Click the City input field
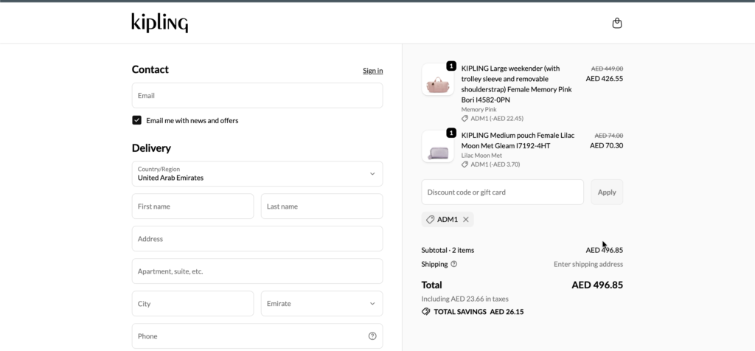 point(192,303)
